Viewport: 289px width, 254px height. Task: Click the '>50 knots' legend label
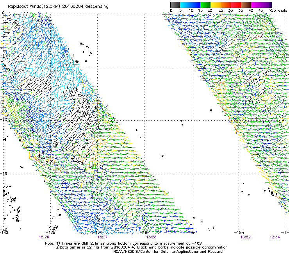click(278, 11)
